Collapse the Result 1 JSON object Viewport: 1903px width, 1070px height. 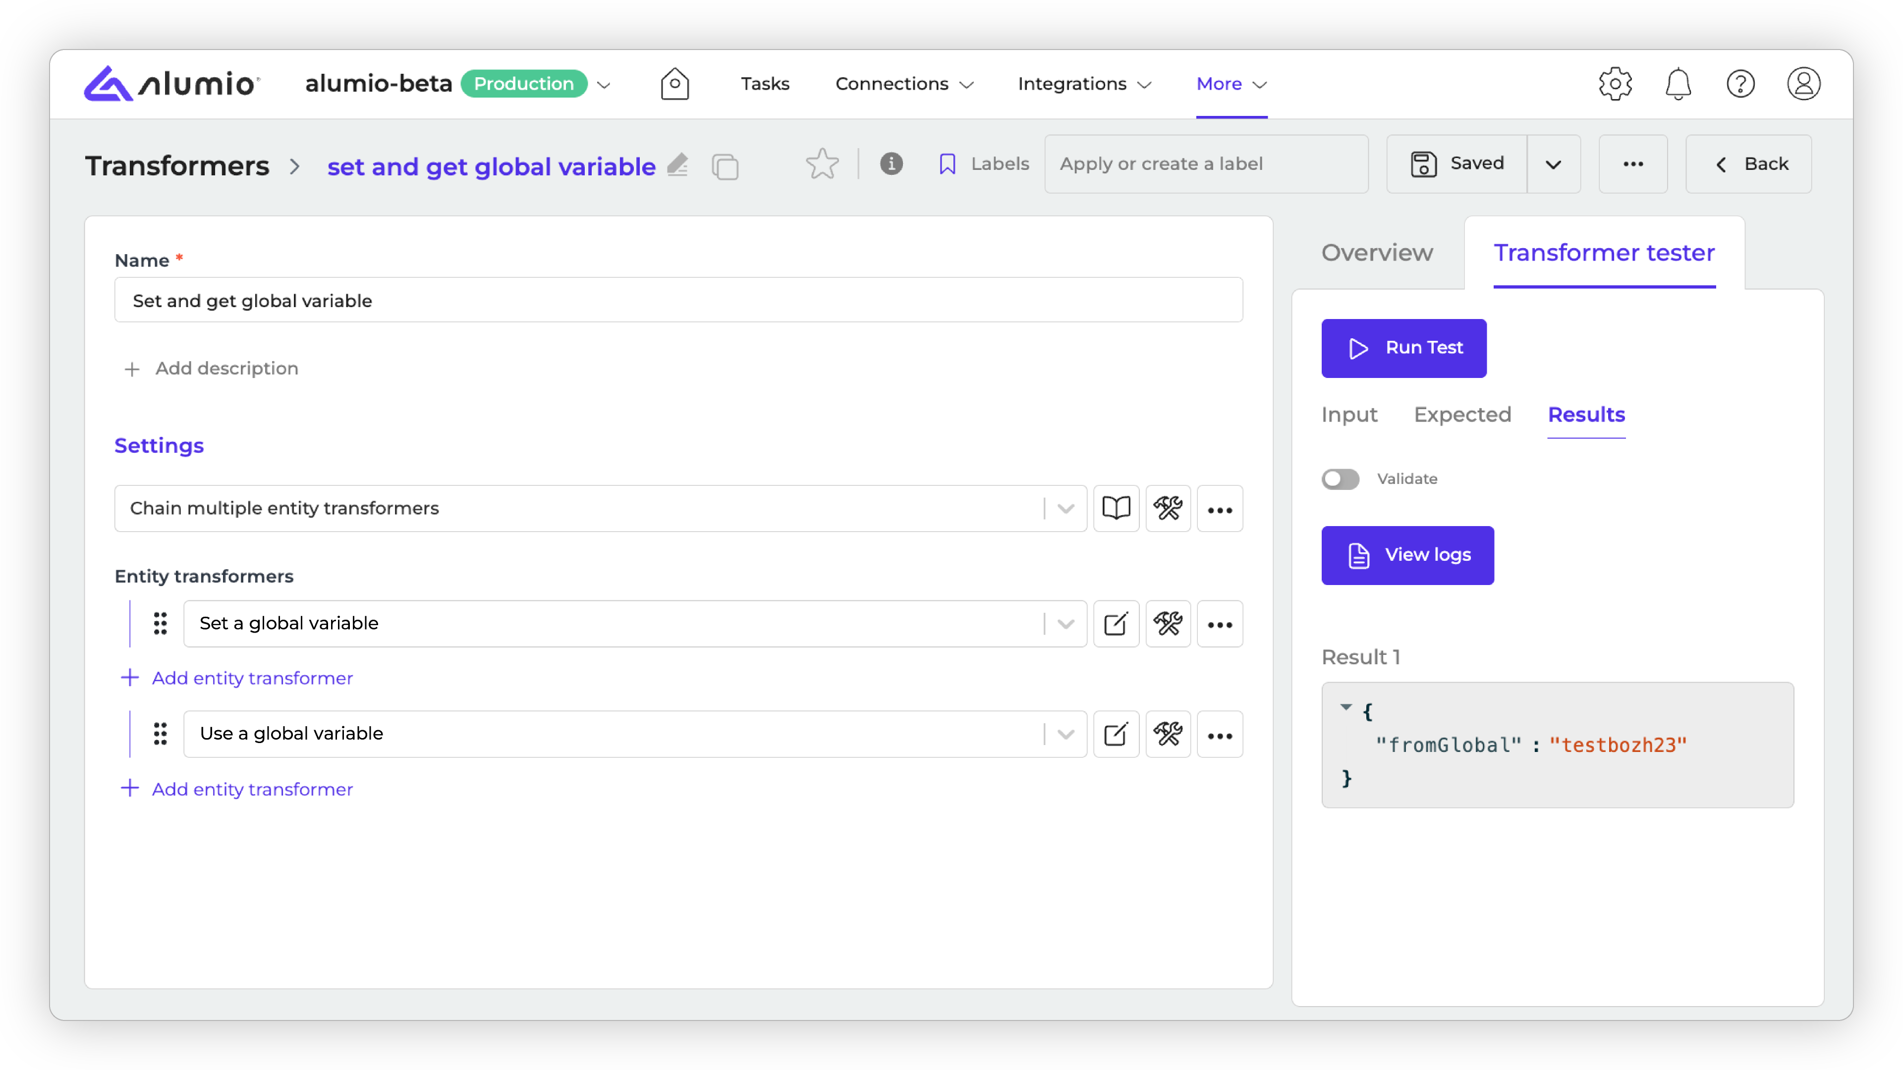(1346, 707)
